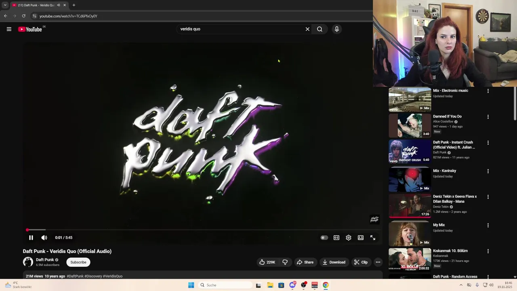The image size is (517, 291).
Task: Open File Explorer from taskbar
Action: [x=270, y=285]
